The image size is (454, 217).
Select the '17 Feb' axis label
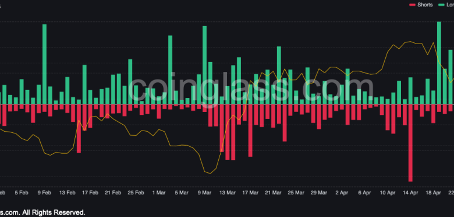pos(90,193)
